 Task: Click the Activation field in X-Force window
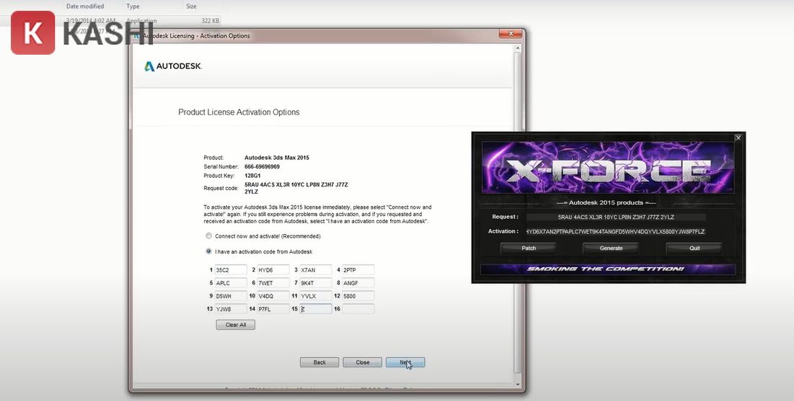616,232
